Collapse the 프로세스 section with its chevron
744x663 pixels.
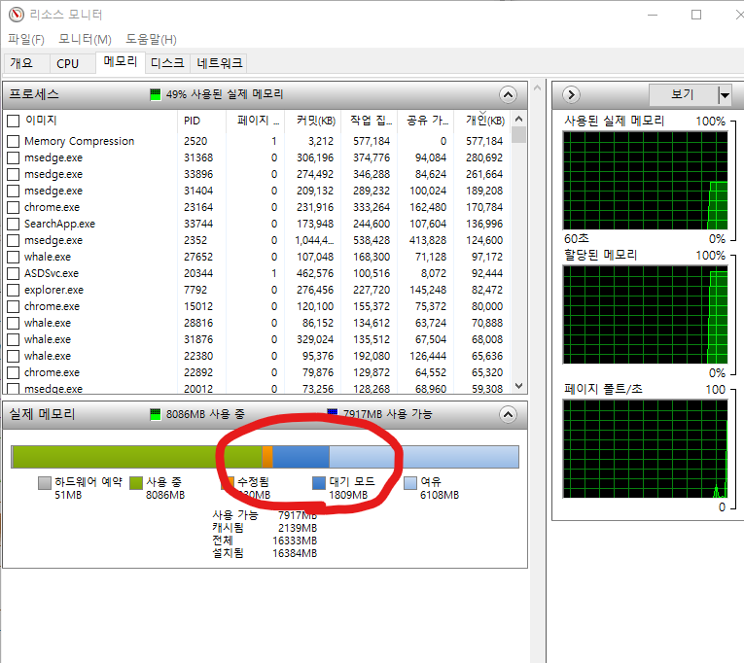point(507,95)
